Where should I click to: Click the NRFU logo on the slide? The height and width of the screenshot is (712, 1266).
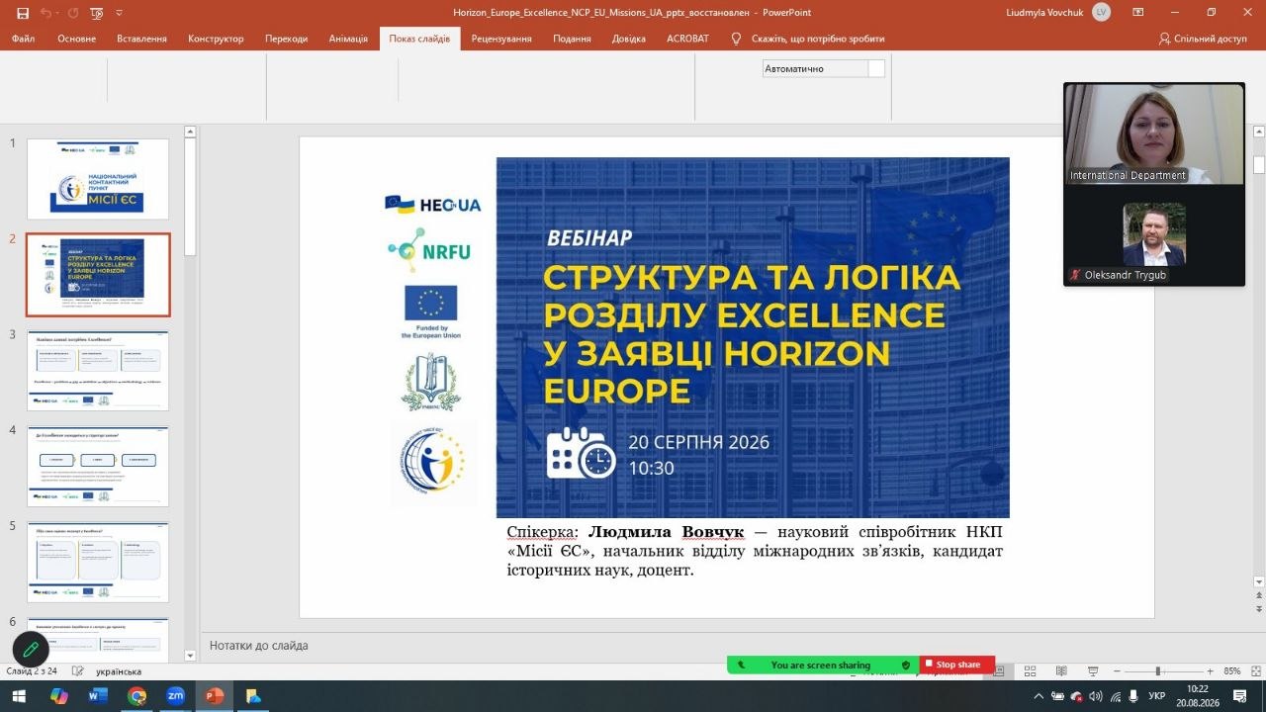pyautogui.click(x=427, y=250)
